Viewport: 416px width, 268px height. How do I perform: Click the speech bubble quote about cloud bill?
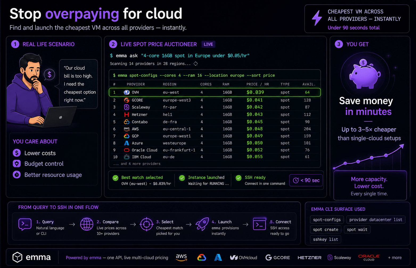coord(78,84)
